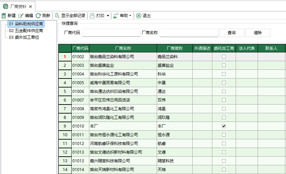The image size is (286, 174).
Task: Click the 帮助 person icon
Action: pos(116,16)
